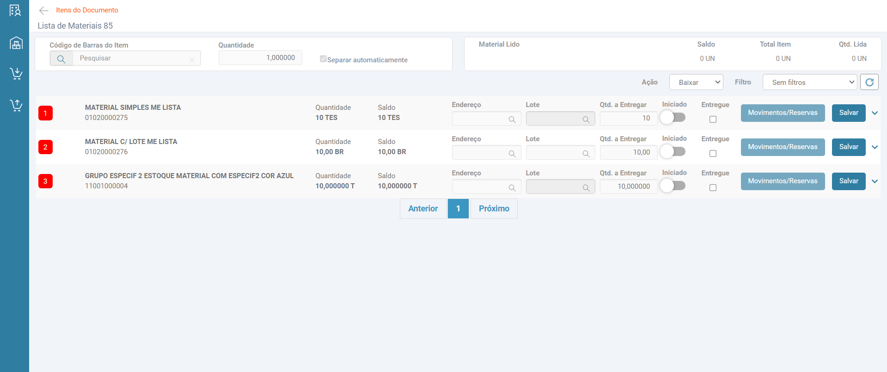This screenshot has width=887, height=372.
Task: Refresh the material list
Action: 869,82
